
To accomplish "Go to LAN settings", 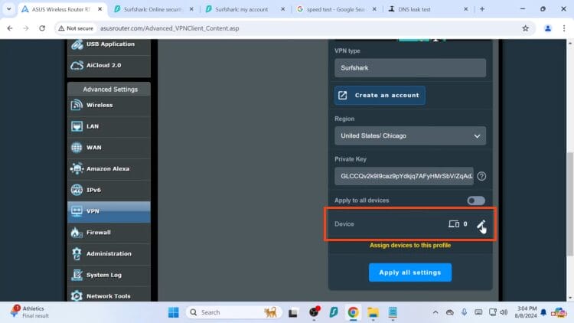I will [x=109, y=127].
